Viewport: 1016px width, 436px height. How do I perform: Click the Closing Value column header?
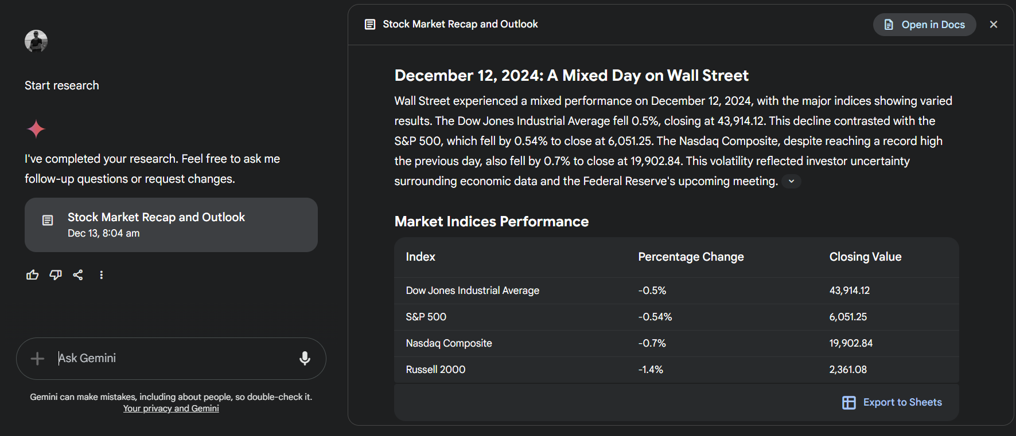click(x=865, y=257)
